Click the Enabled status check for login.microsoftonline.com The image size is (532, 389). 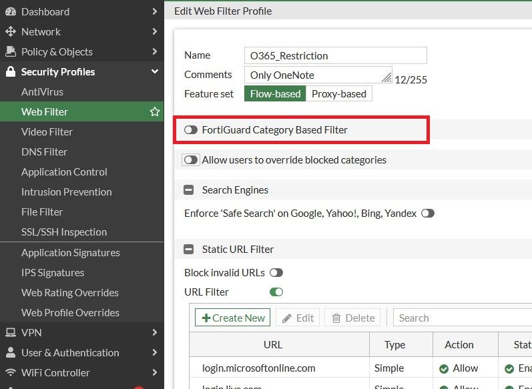pos(509,369)
